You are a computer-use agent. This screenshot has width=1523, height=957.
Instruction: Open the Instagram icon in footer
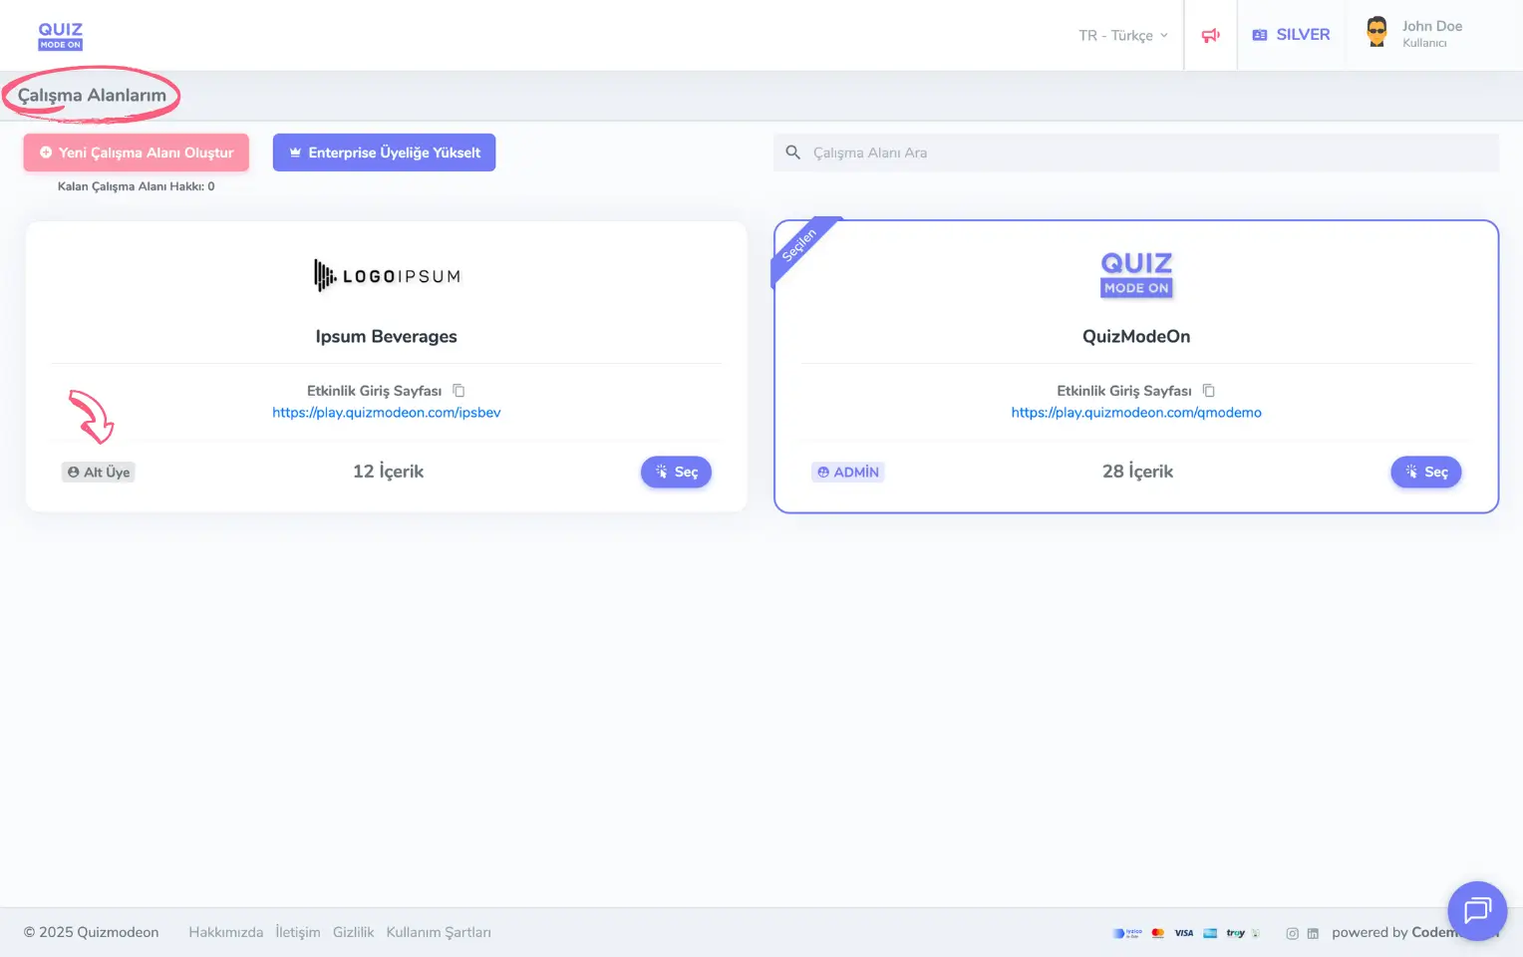click(1292, 933)
